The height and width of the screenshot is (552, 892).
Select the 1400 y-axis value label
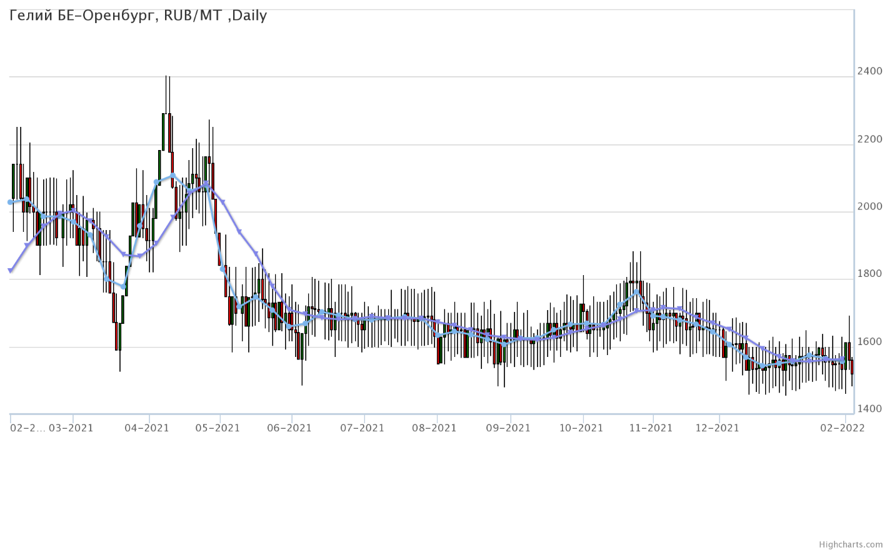tap(869, 409)
